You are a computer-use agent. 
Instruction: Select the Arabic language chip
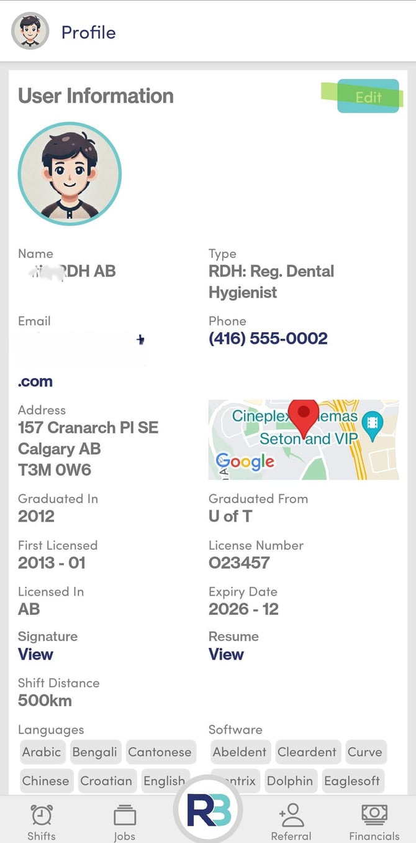42,752
